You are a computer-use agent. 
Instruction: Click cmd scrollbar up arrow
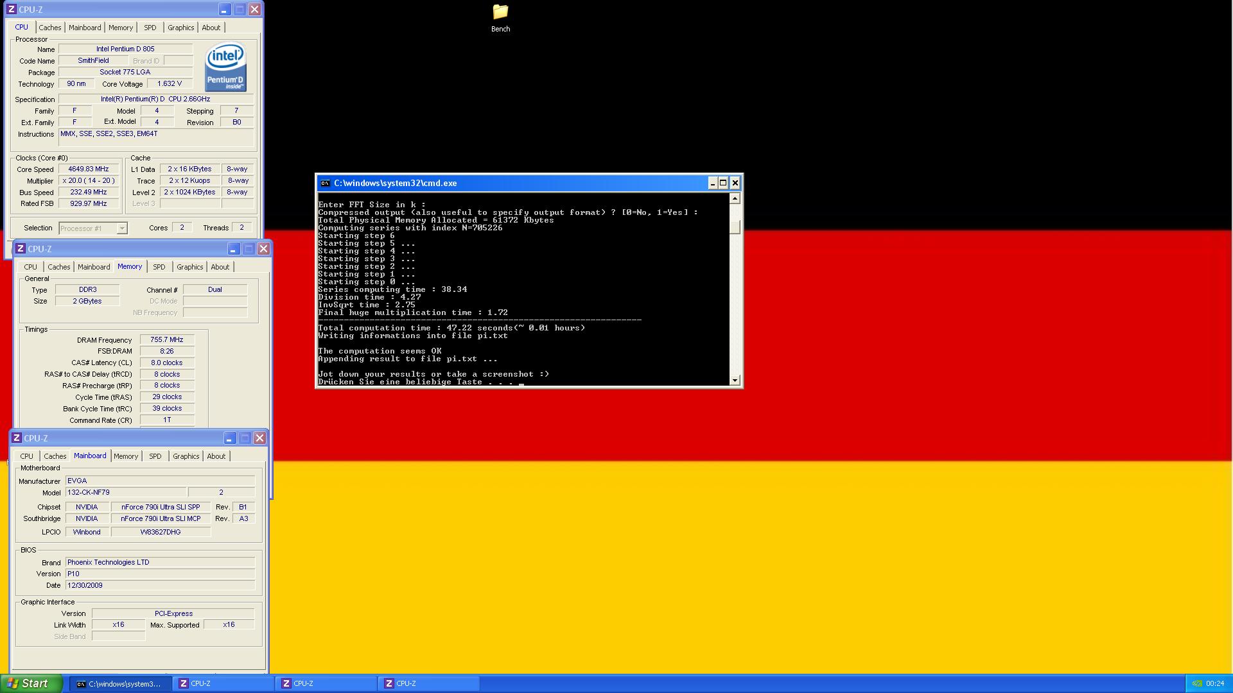tap(735, 199)
